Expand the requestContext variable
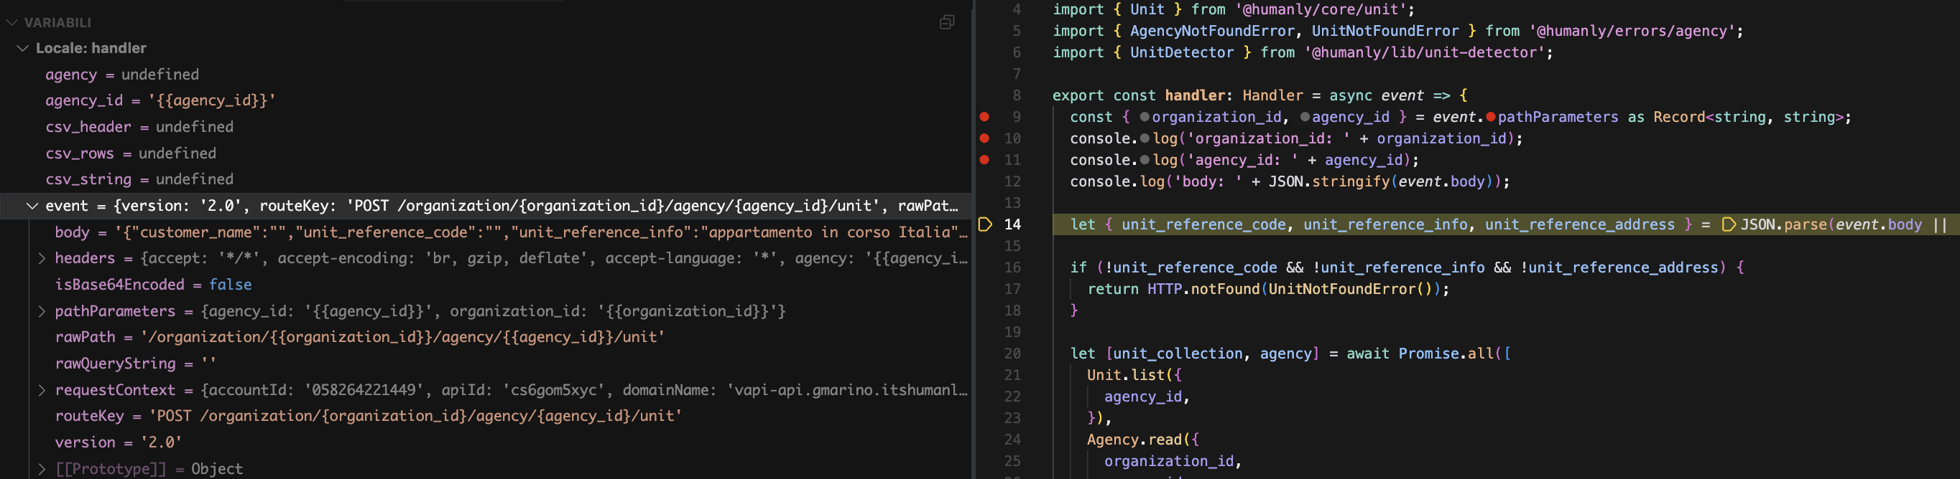 (x=42, y=390)
